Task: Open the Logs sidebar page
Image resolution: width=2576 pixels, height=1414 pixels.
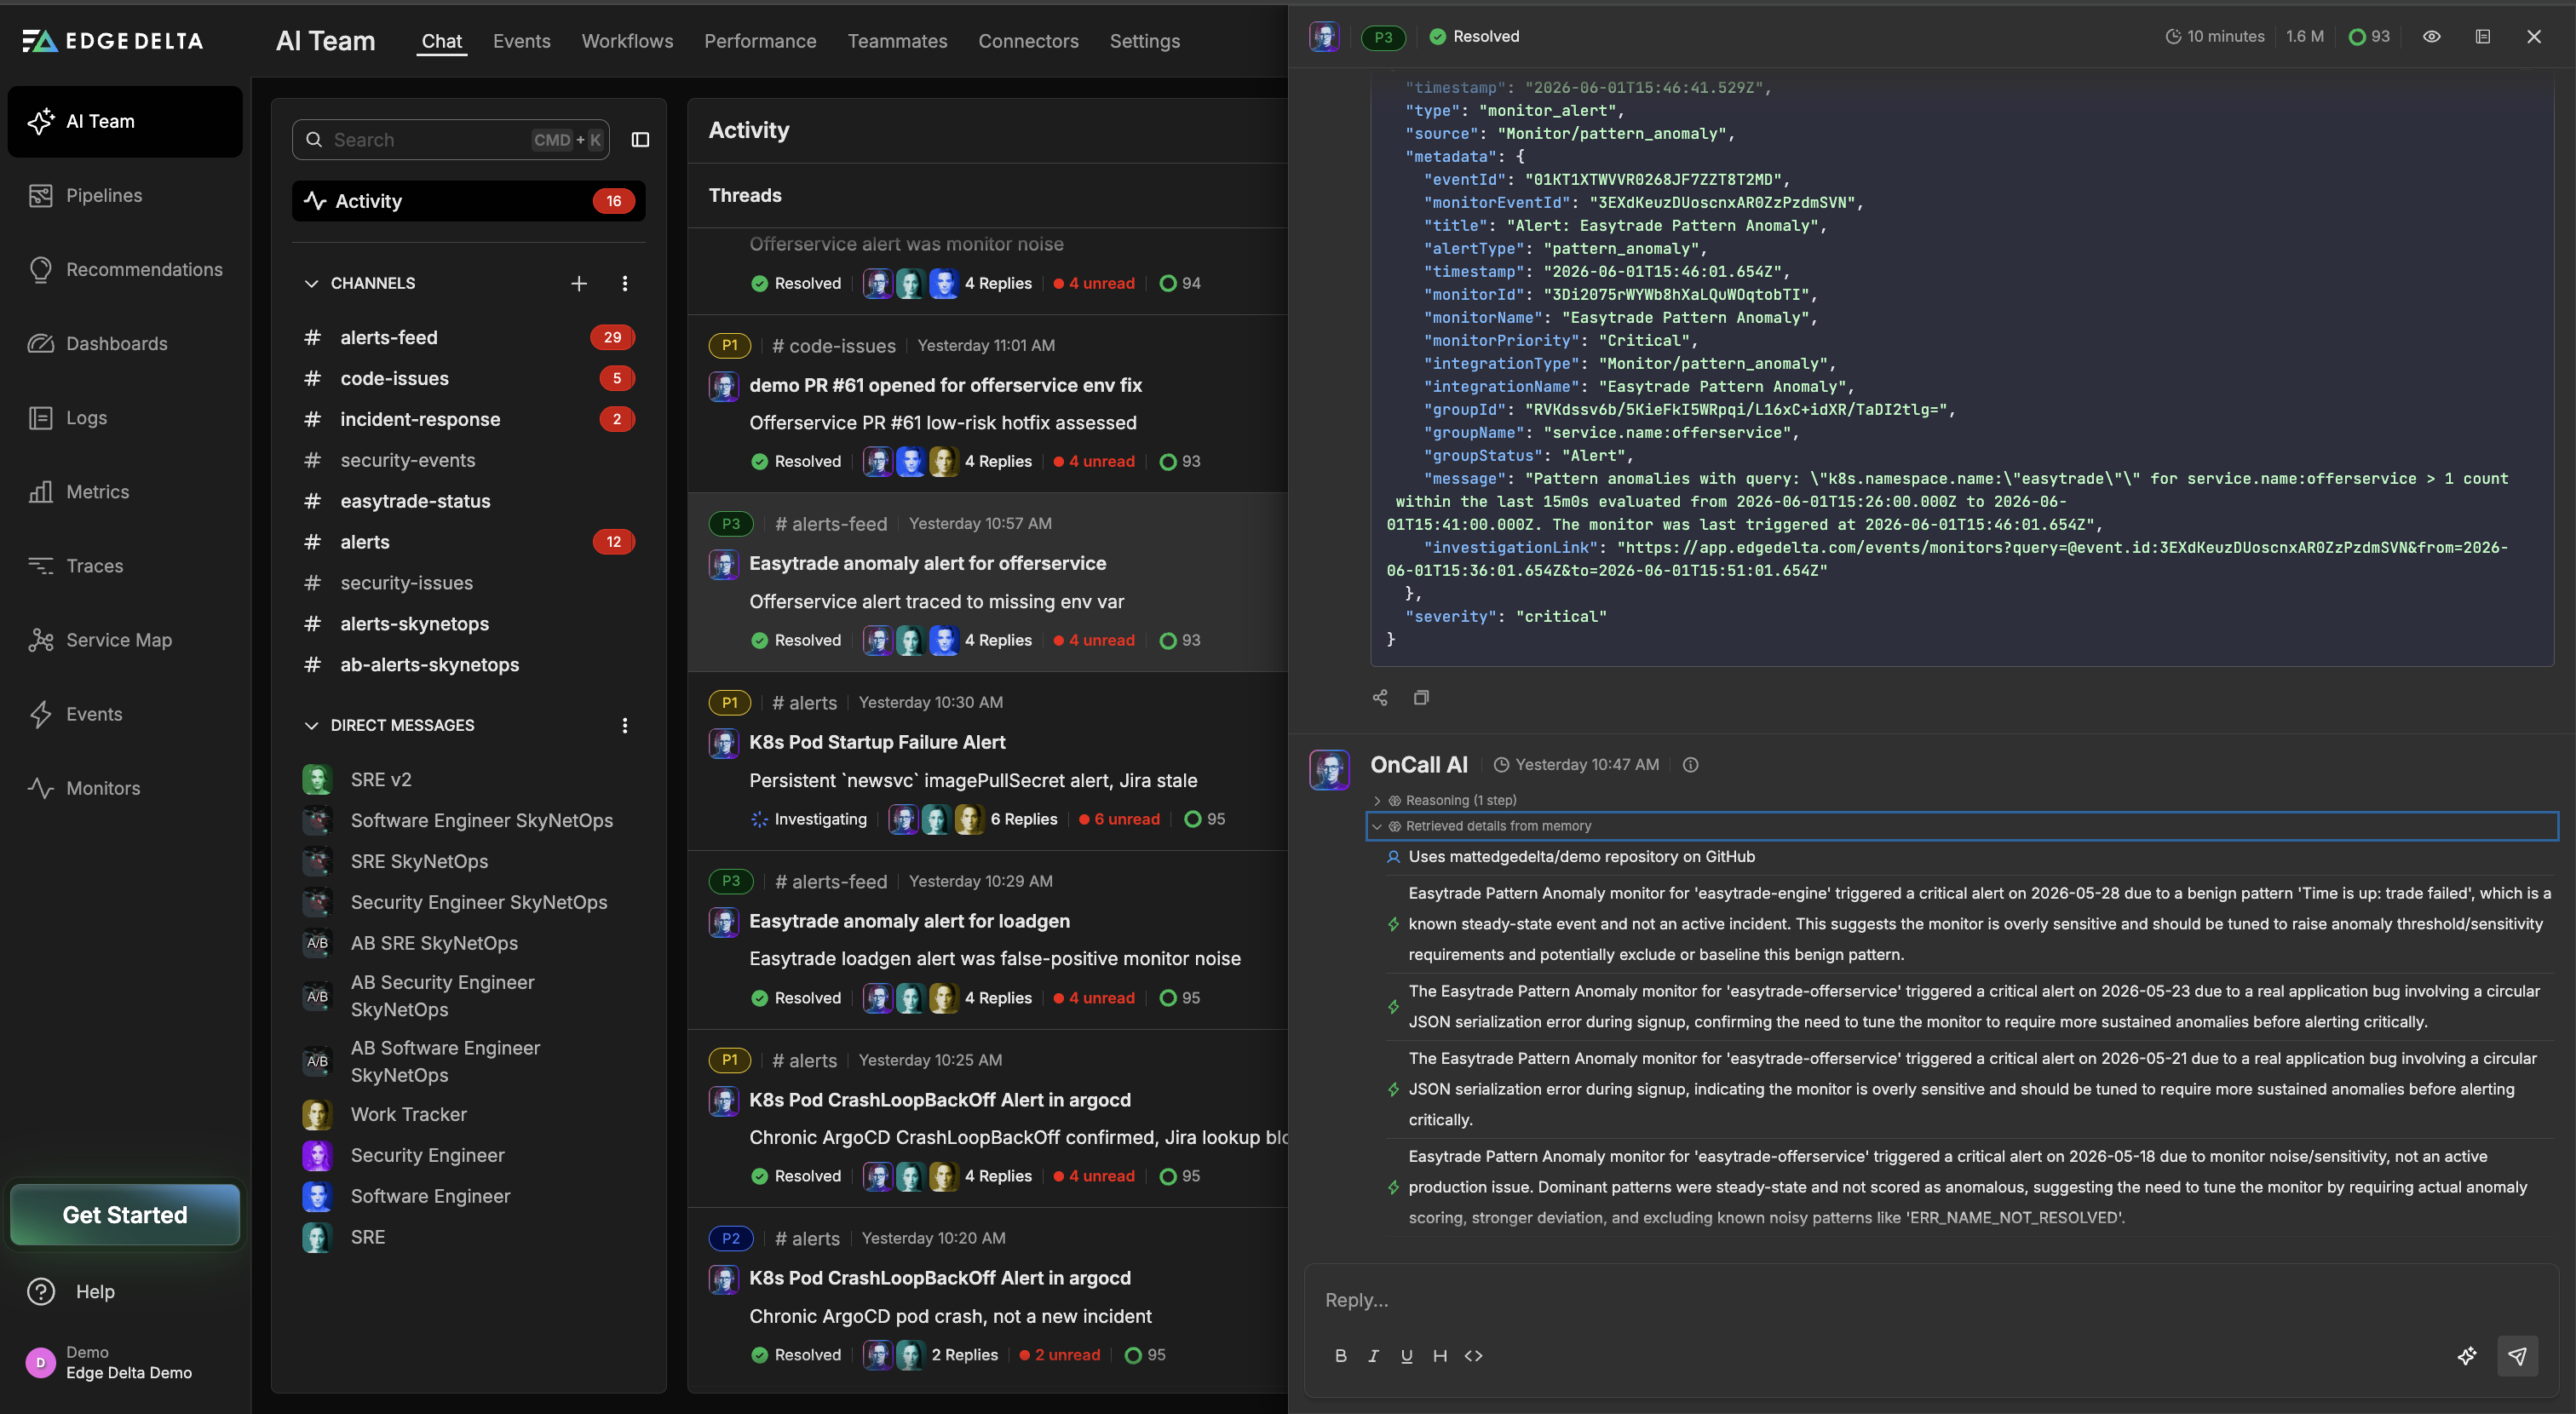Action: tap(125, 417)
